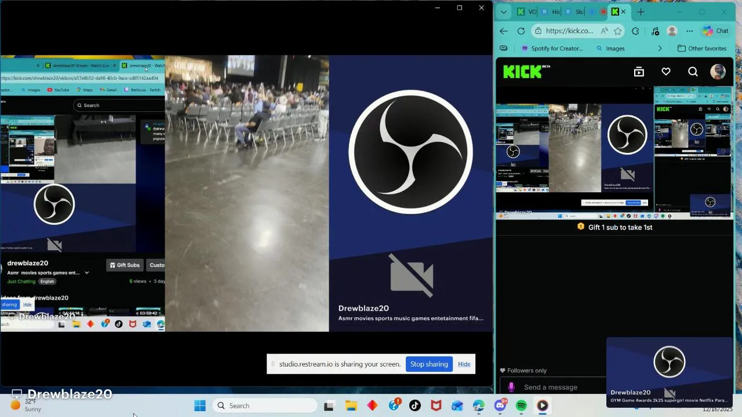Click 'Followers only' chat notice
The height and width of the screenshot is (417, 742).
[523, 371]
